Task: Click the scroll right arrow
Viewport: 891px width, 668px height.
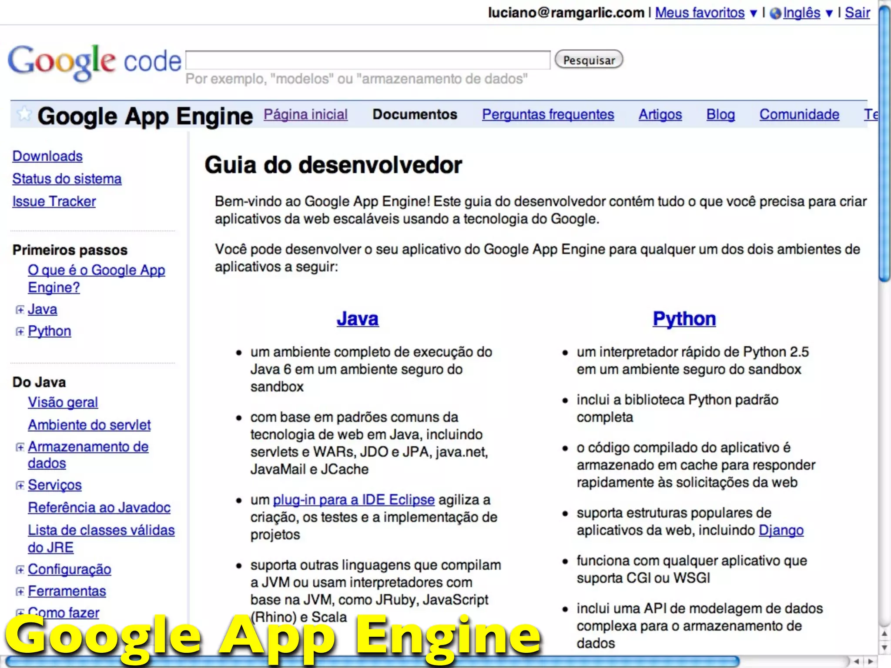Action: (x=870, y=661)
